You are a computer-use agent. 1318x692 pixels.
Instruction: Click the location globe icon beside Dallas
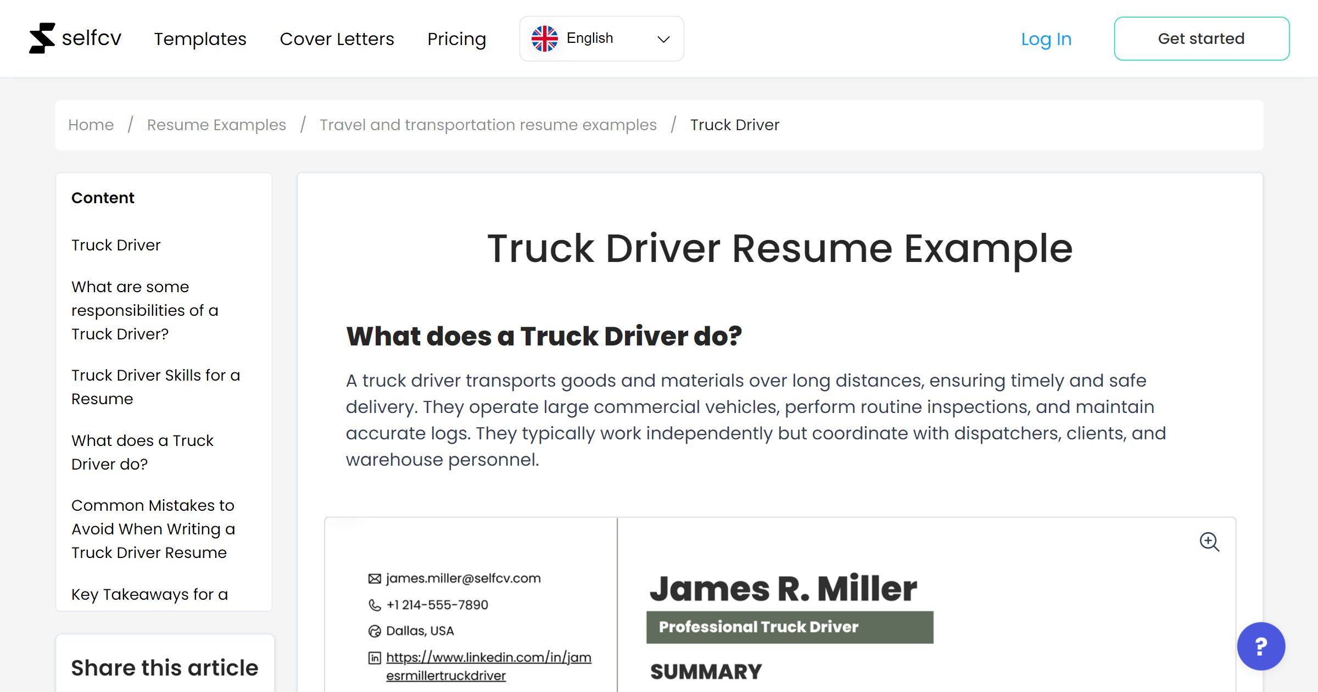[x=375, y=631]
